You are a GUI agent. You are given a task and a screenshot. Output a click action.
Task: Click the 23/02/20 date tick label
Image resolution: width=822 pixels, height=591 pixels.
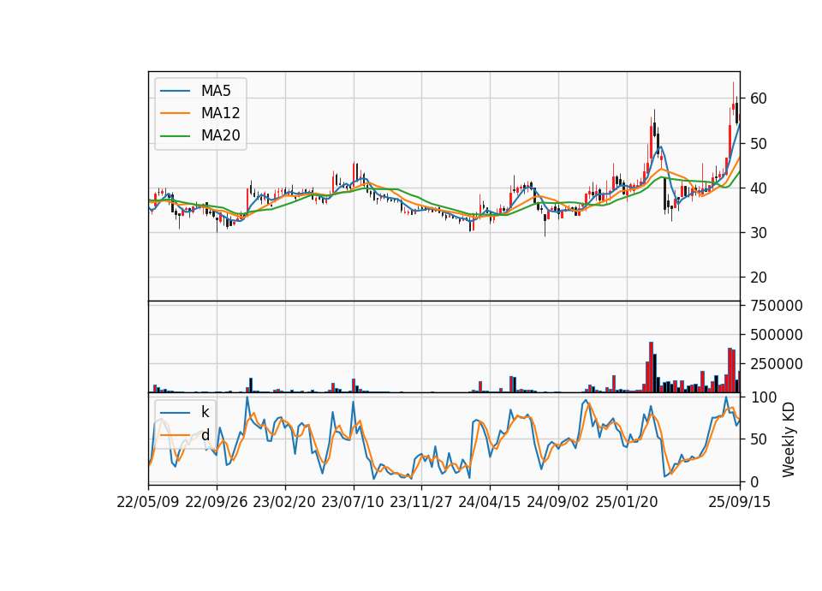284,502
